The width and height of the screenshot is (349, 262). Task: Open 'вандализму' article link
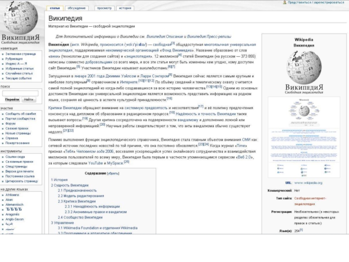[x=188, y=120]
